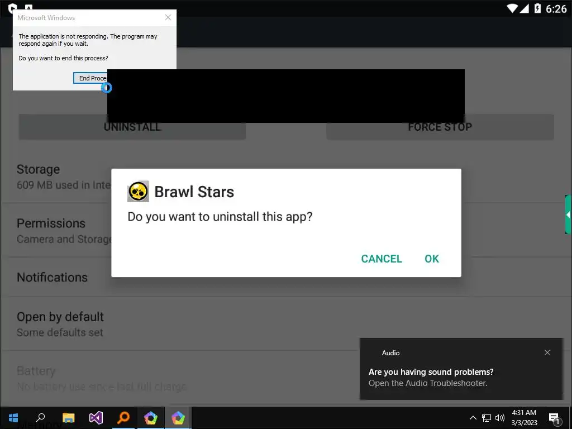Open network icon in system tray
The width and height of the screenshot is (572, 429).
tap(487, 418)
